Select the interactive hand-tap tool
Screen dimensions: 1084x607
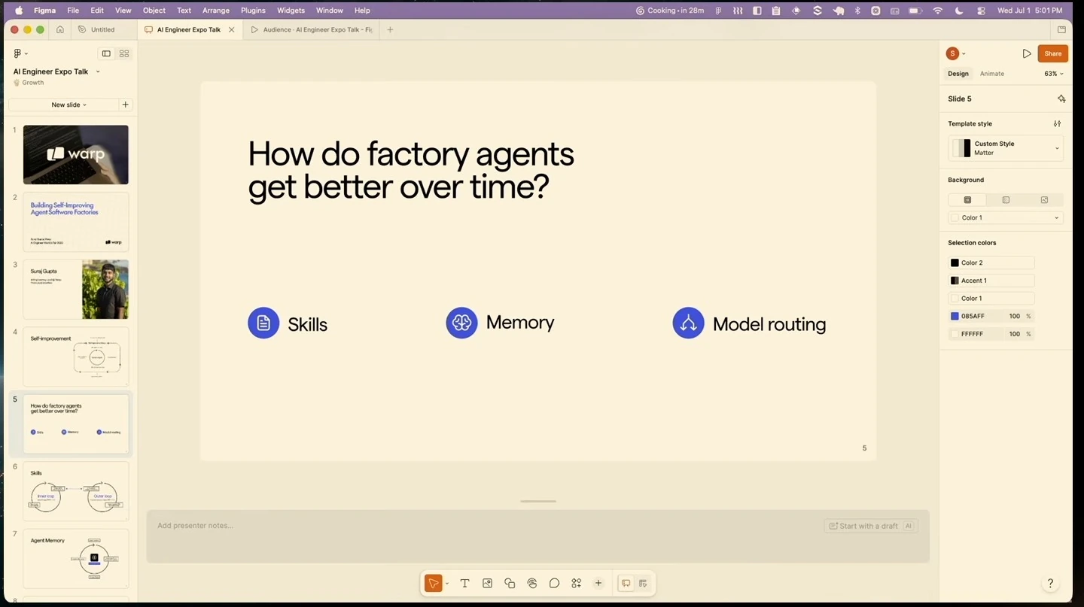[532, 583]
